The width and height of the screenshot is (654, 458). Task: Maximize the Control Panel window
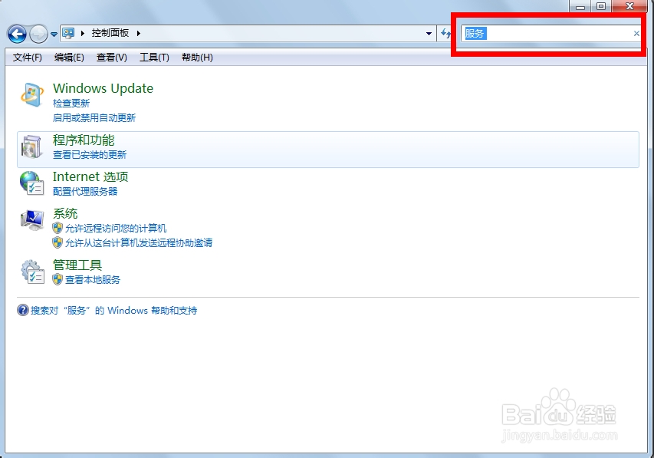point(601,6)
